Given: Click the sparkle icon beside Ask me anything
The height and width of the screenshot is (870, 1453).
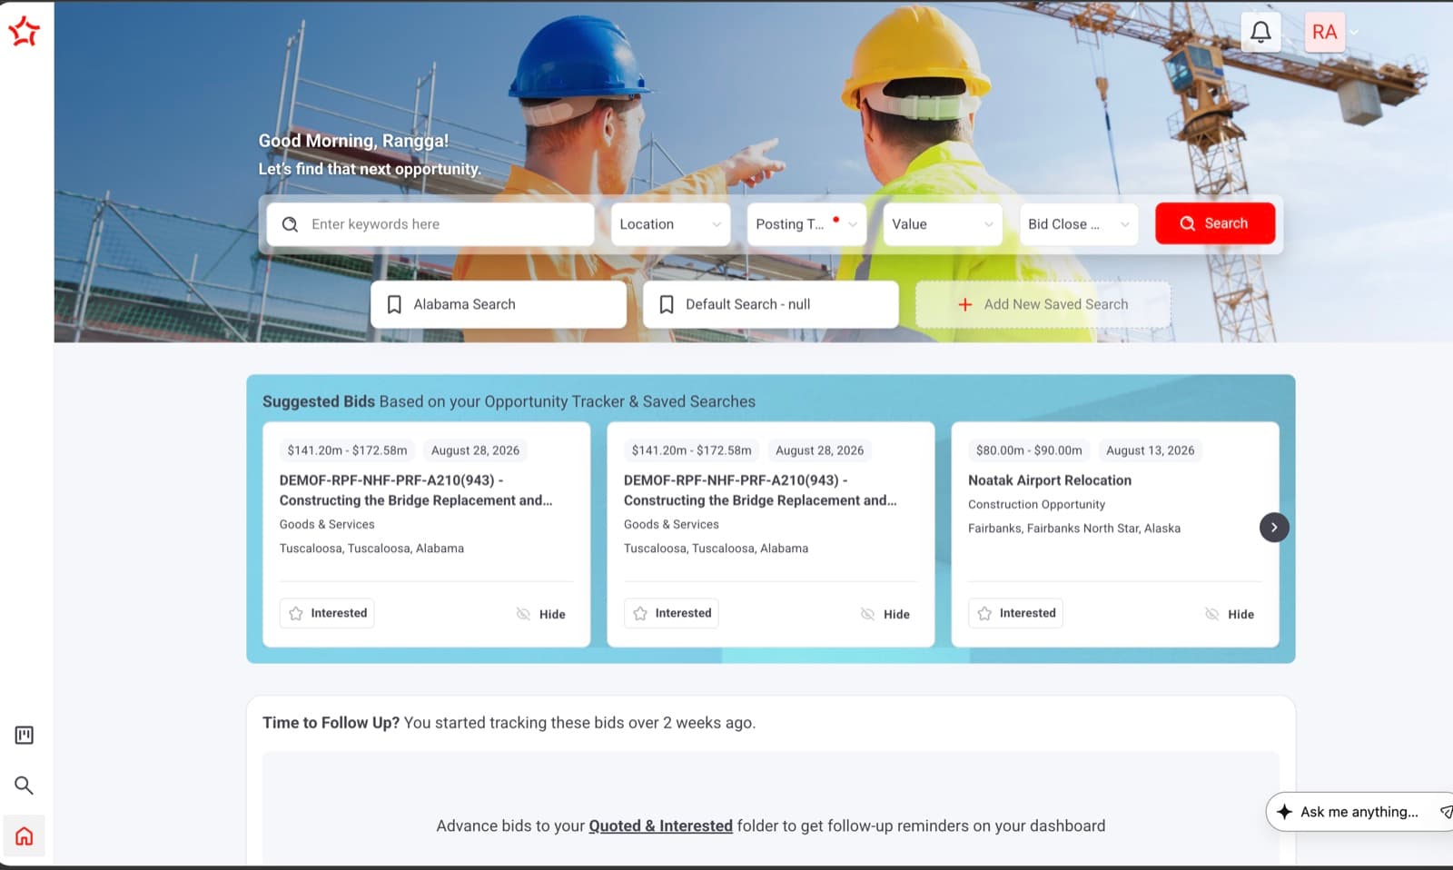Looking at the screenshot, I should coord(1284,812).
